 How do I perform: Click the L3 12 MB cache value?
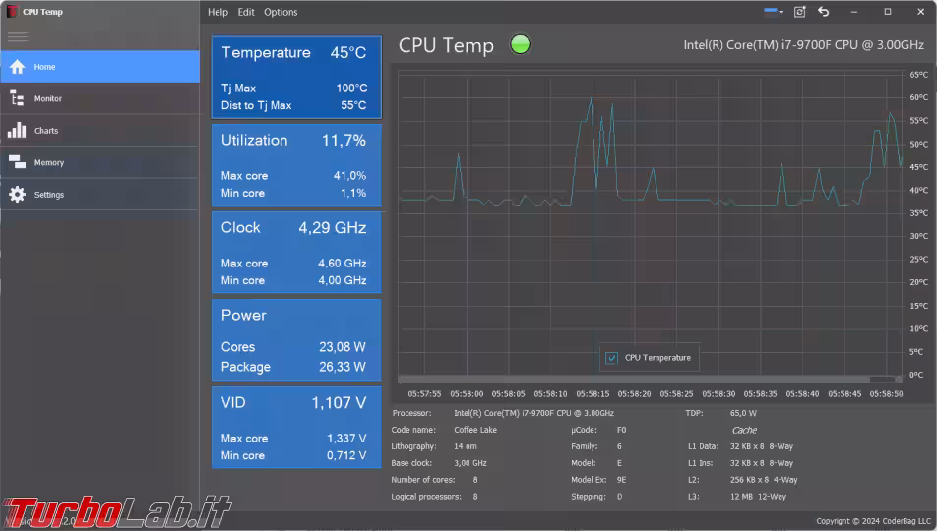[758, 497]
